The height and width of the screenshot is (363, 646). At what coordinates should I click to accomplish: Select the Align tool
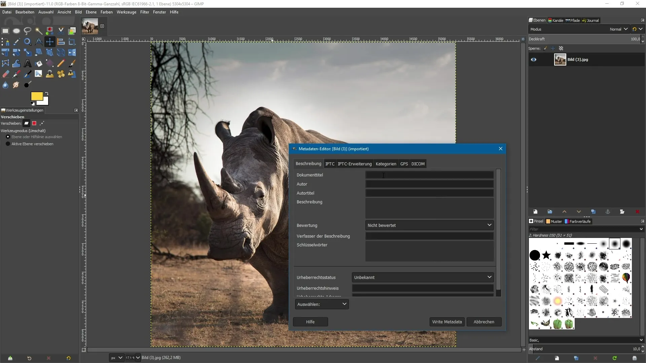pyautogui.click(x=61, y=42)
